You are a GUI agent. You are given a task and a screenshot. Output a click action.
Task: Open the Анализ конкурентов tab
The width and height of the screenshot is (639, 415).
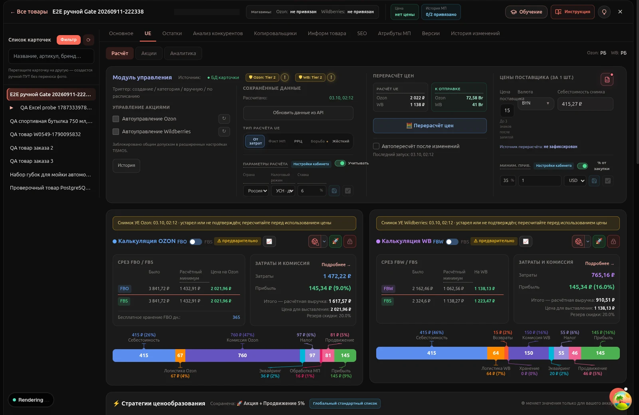[218, 34]
